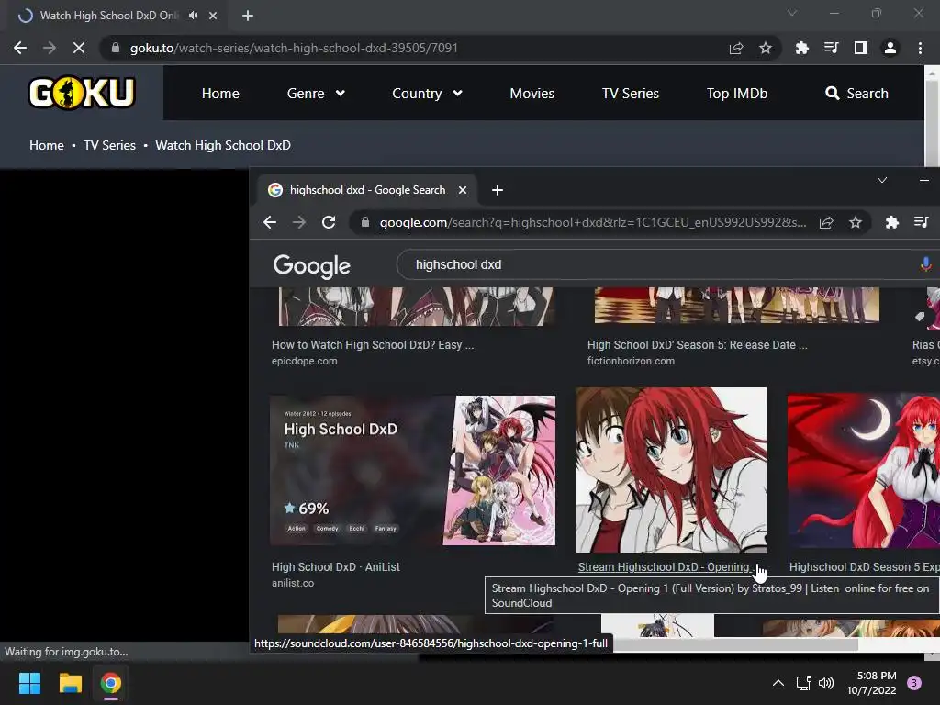Open the SoundCloud Rias and Issei thumbnail
Screen dimensions: 940x705
coord(671,469)
